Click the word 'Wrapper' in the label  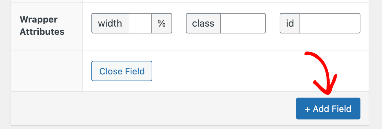pos(38,19)
